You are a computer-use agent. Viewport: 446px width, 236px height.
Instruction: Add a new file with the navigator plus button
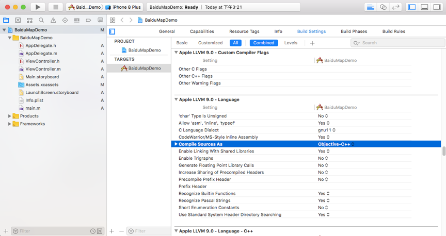click(6, 231)
